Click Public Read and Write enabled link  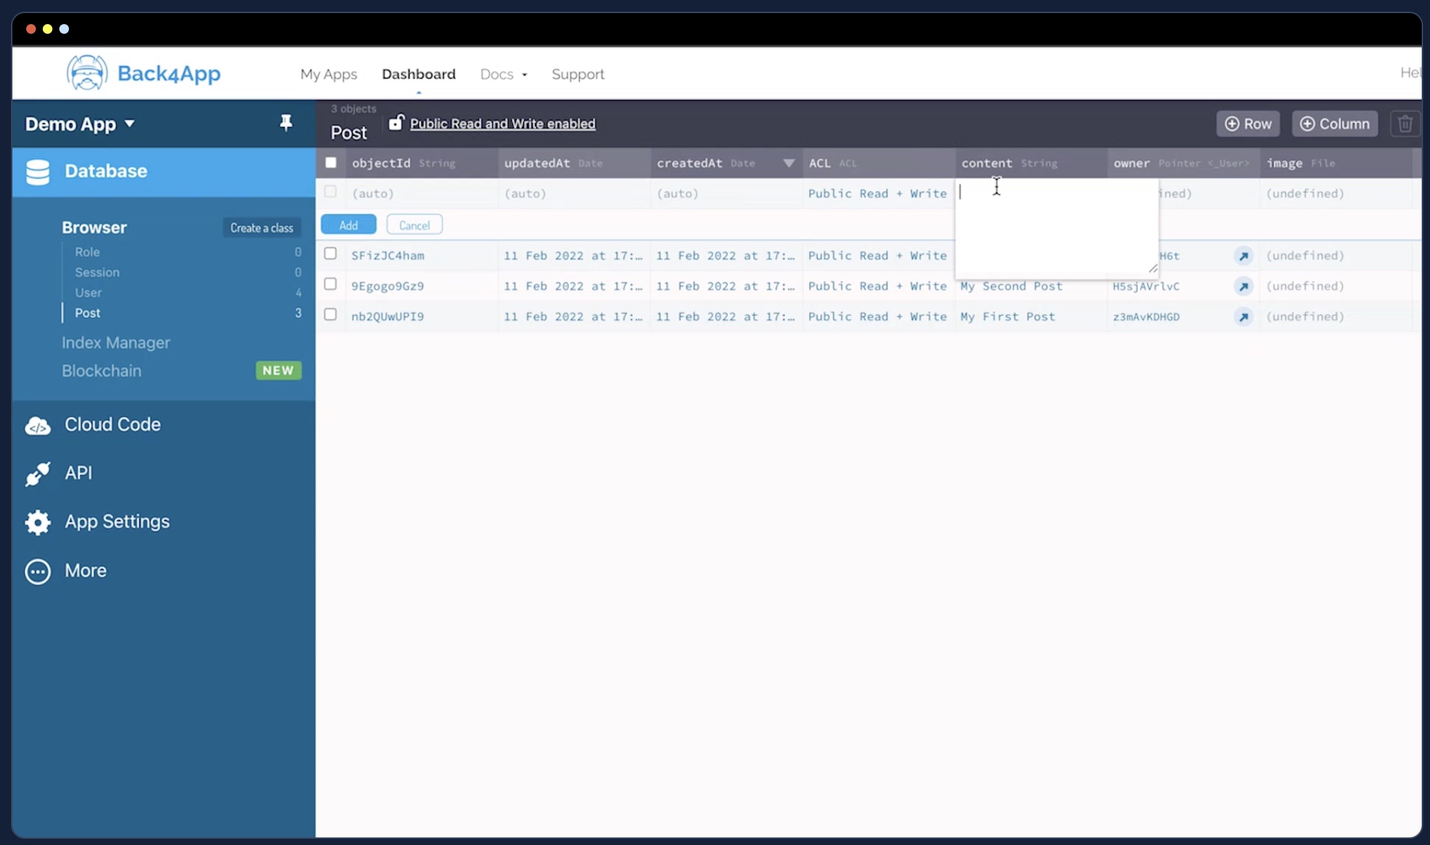[502, 123]
